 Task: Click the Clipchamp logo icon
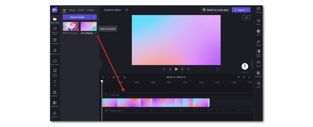(x=55, y=10)
